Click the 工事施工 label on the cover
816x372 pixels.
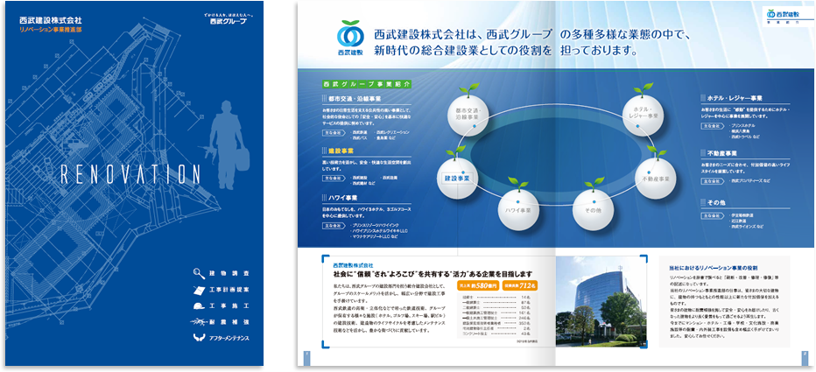pos(229,305)
